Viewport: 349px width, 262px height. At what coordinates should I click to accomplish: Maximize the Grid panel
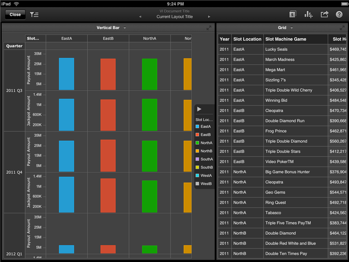pyautogui.click(x=342, y=28)
